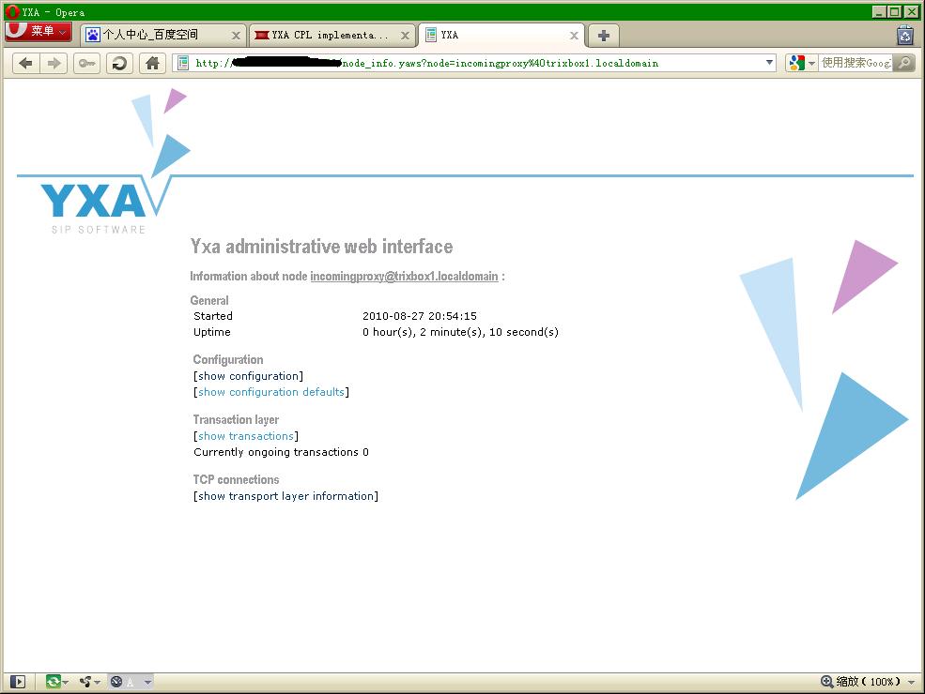The height and width of the screenshot is (694, 925).
Task: Close the active YXA tab
Action: pos(574,36)
